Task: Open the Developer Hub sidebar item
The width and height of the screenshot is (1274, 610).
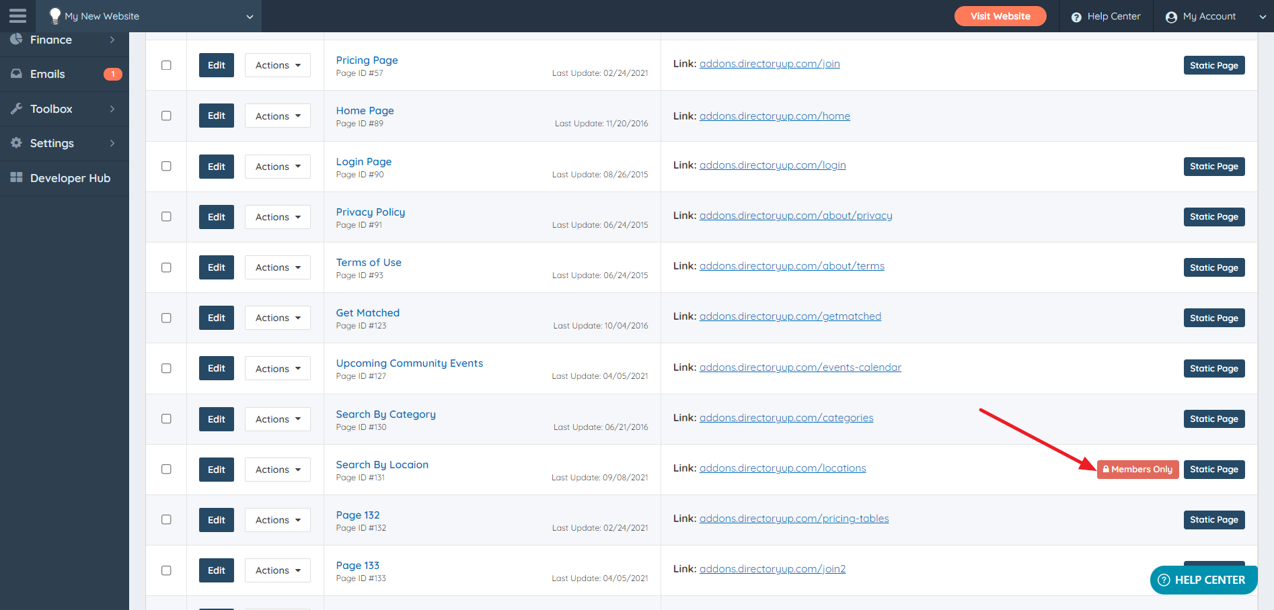Action: (65, 178)
